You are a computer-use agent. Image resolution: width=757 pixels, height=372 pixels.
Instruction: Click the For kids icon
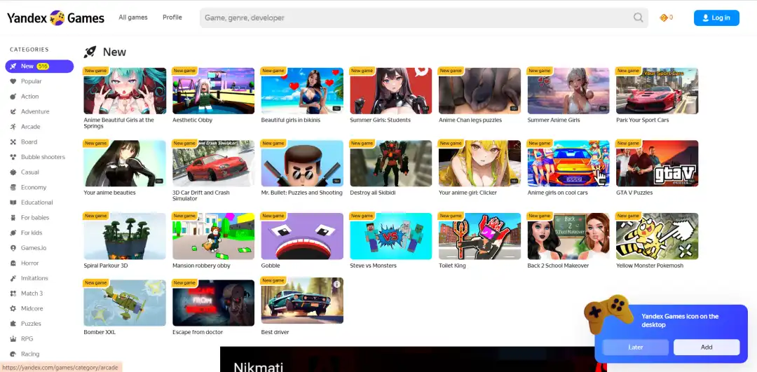[x=13, y=233]
